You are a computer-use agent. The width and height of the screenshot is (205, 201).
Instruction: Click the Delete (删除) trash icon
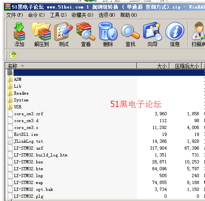coord(108,31)
